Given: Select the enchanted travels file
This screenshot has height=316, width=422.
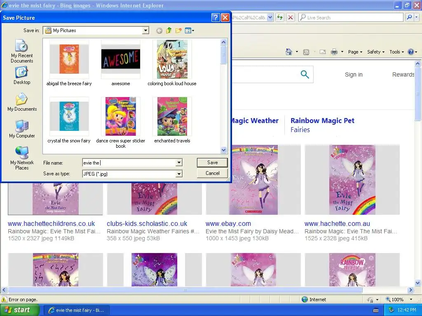Looking at the screenshot, I should [172, 121].
